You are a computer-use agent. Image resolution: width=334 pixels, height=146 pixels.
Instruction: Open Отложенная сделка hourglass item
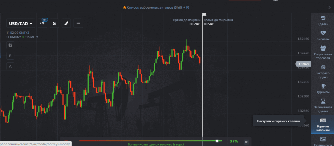coord(323,105)
